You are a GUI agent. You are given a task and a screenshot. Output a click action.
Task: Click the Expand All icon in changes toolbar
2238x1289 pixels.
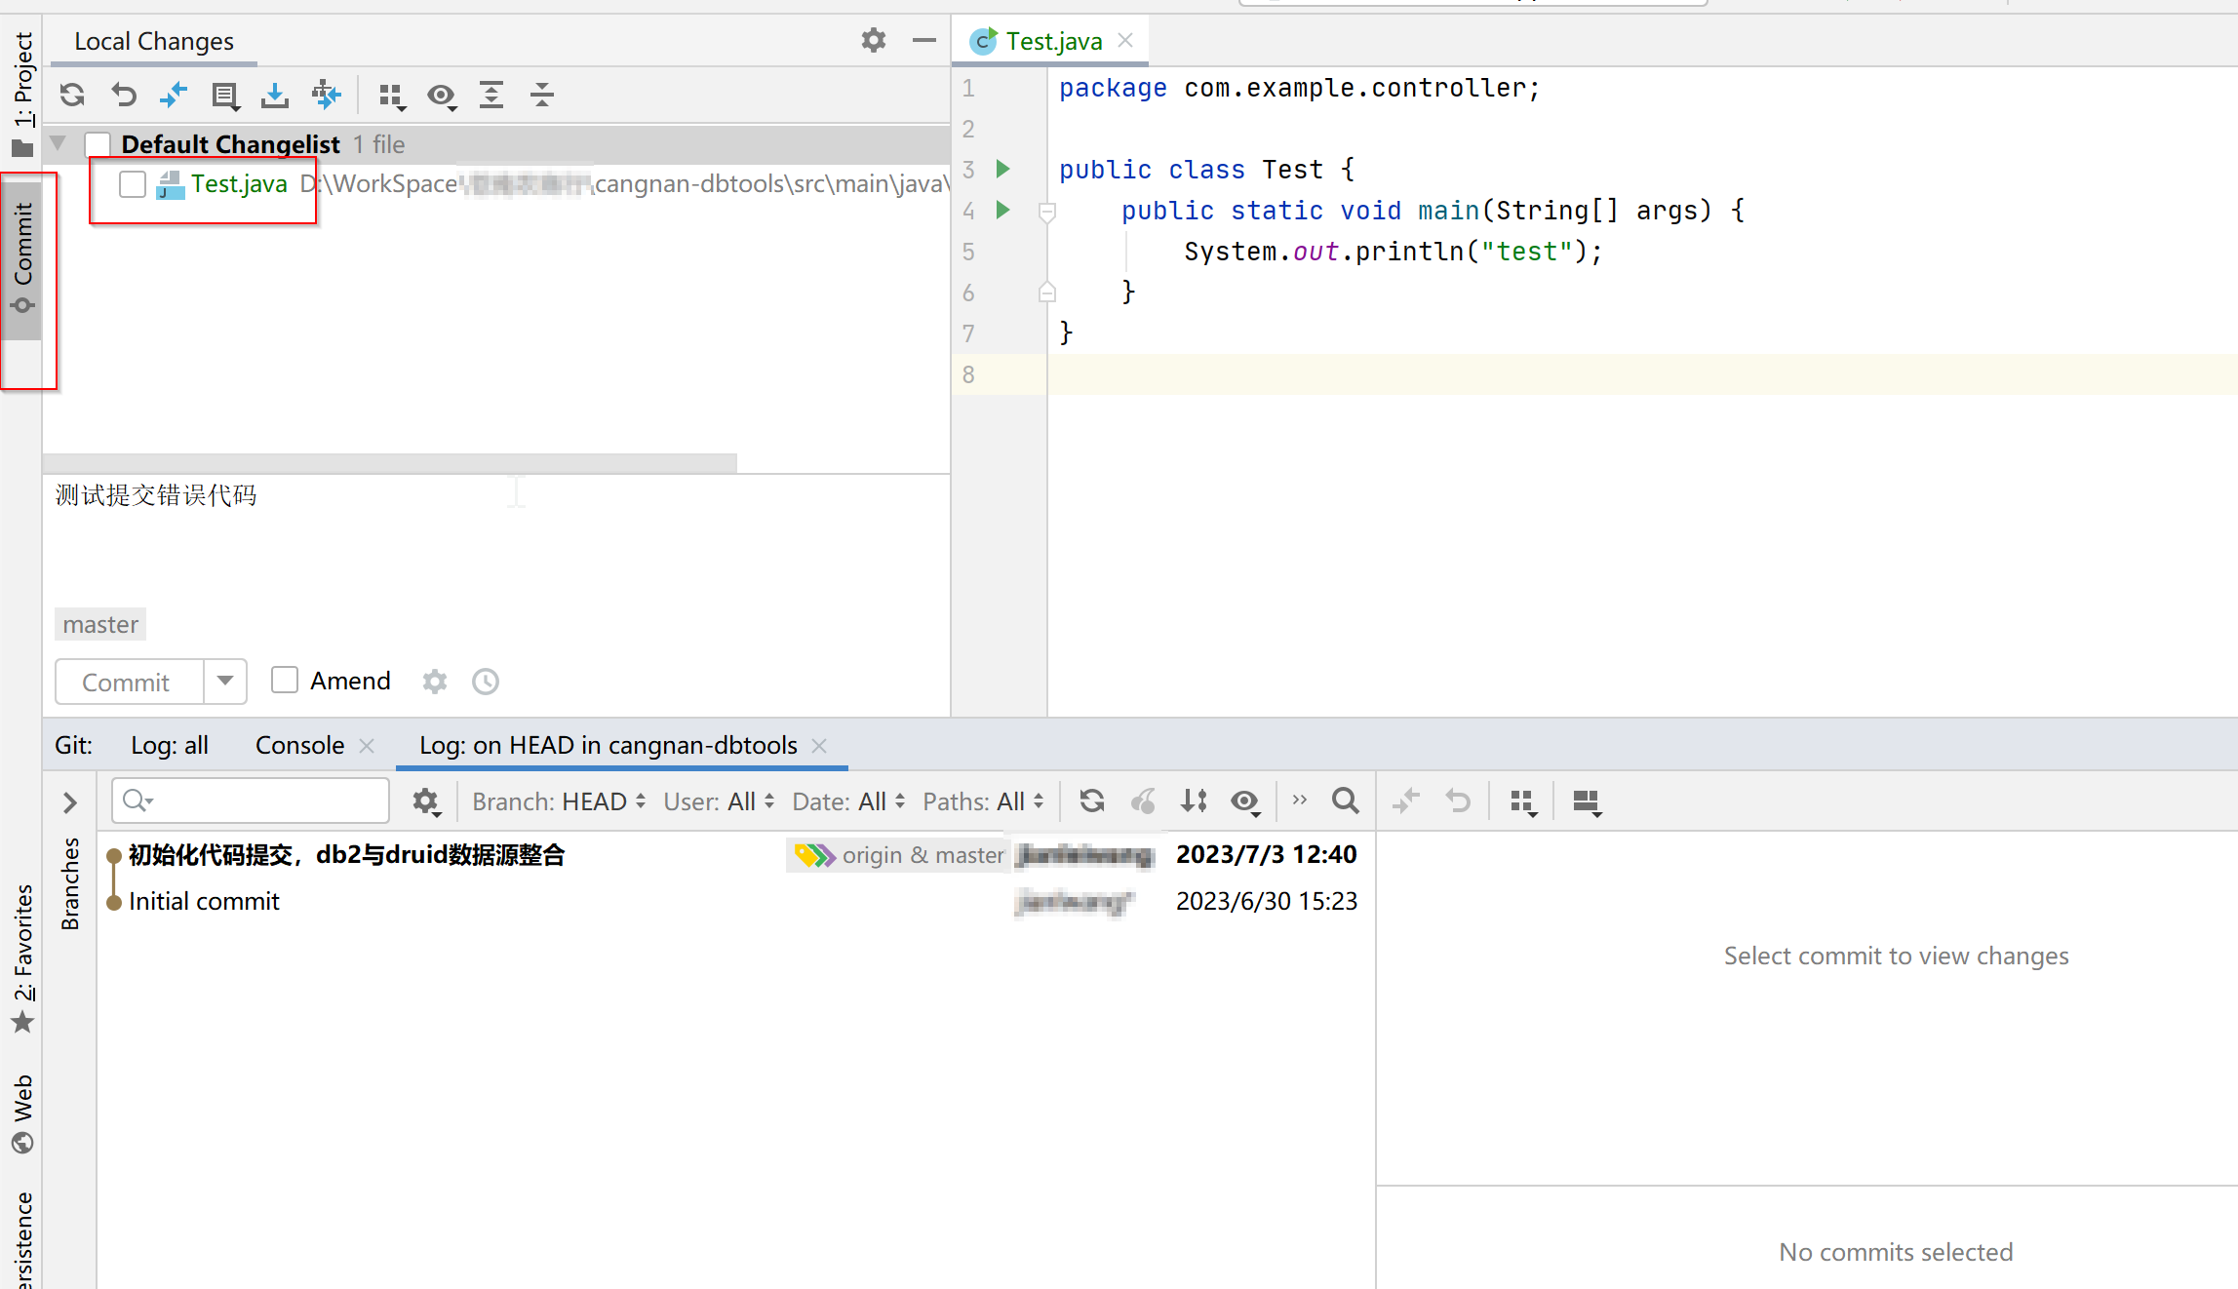(491, 95)
